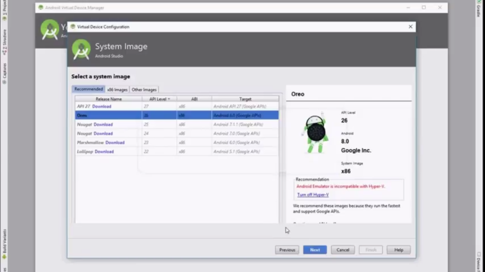Minimize the Android Virtual Device Manager window
This screenshot has width=485, height=272.
point(408,8)
